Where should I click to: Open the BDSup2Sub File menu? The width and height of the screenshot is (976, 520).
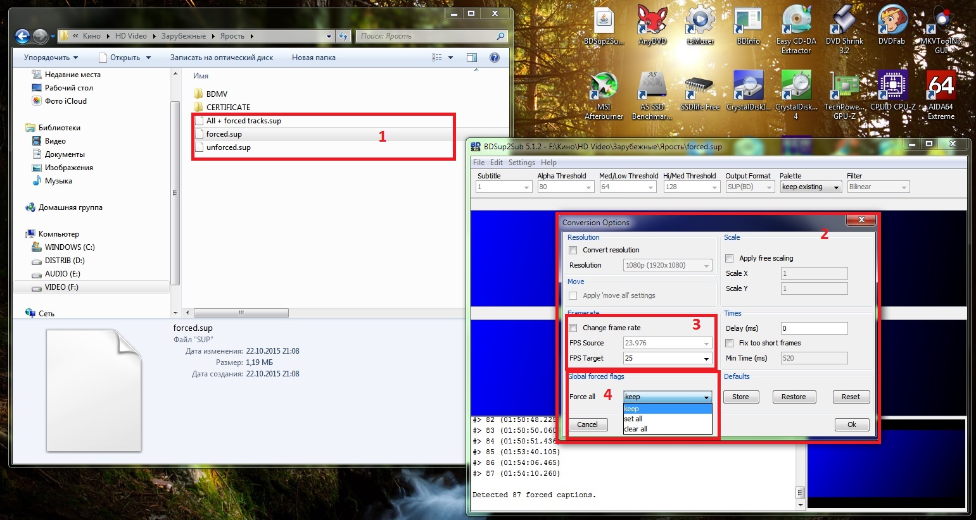coord(479,163)
